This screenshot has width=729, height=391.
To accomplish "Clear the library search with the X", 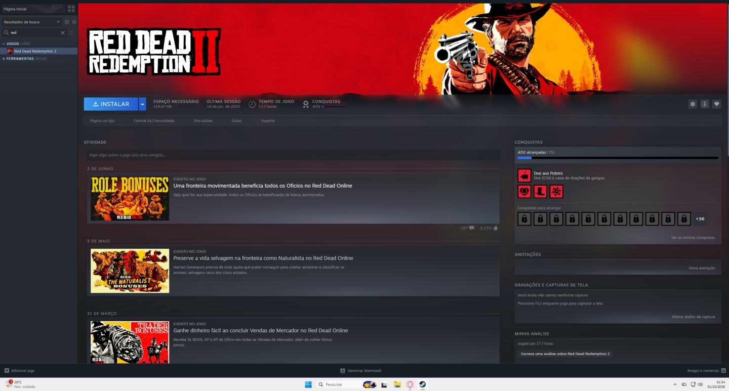I will (63, 32).
